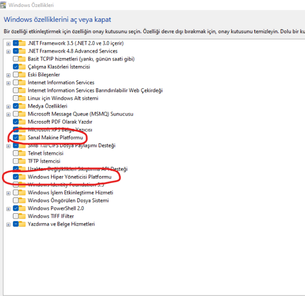Screen dimensions: 305x296
Task: Click folder icon beside Telnet İstemcisi
Action: pyautogui.click(x=22, y=153)
